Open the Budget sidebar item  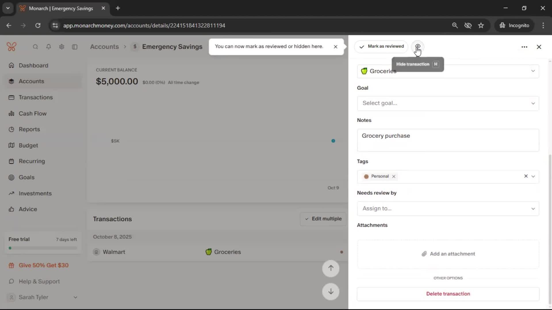point(28,146)
